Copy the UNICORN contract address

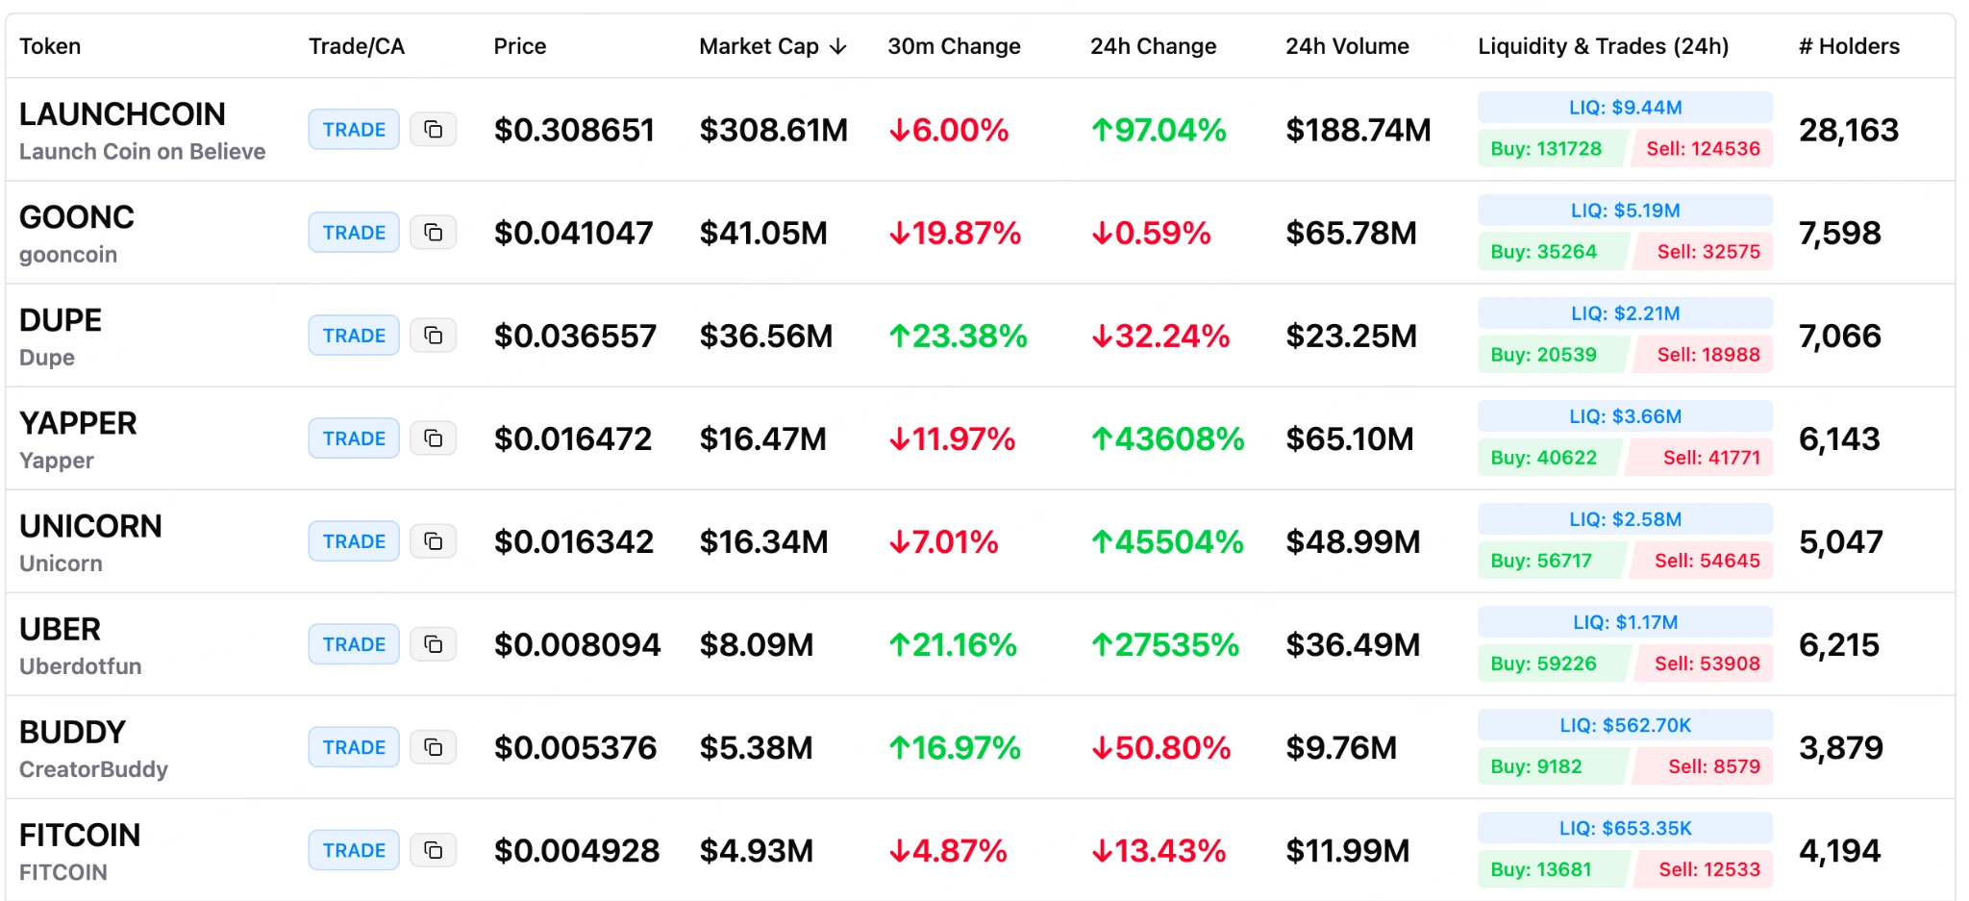(433, 541)
